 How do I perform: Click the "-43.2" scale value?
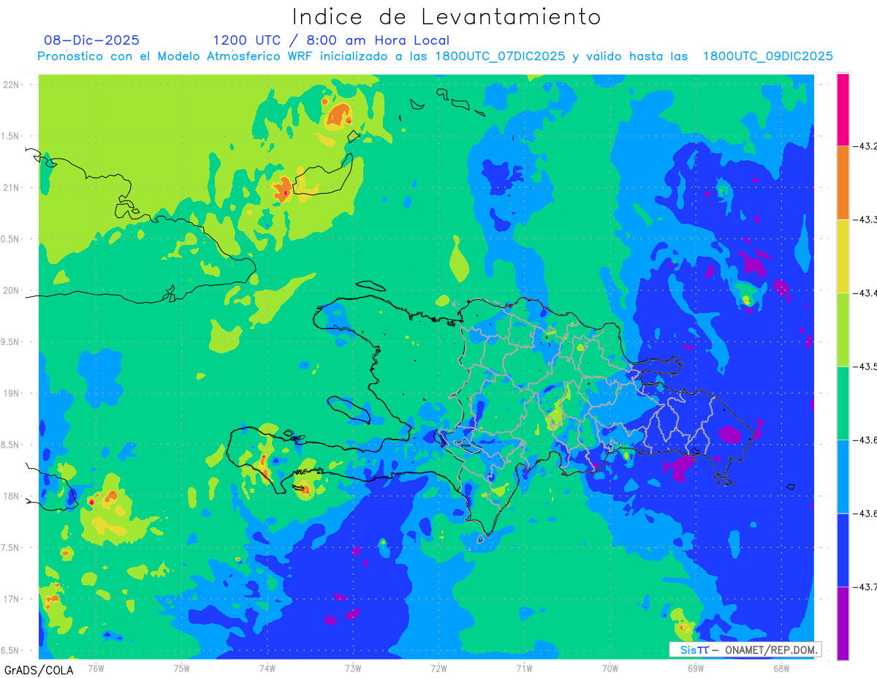click(x=865, y=146)
